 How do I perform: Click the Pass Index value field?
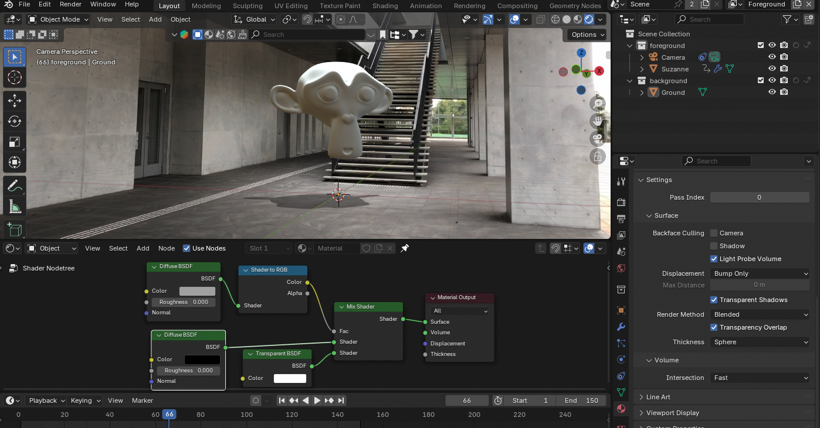(x=760, y=197)
